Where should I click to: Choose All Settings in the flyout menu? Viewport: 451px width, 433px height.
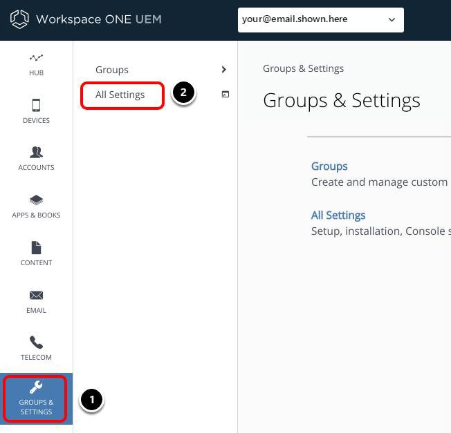coord(120,95)
